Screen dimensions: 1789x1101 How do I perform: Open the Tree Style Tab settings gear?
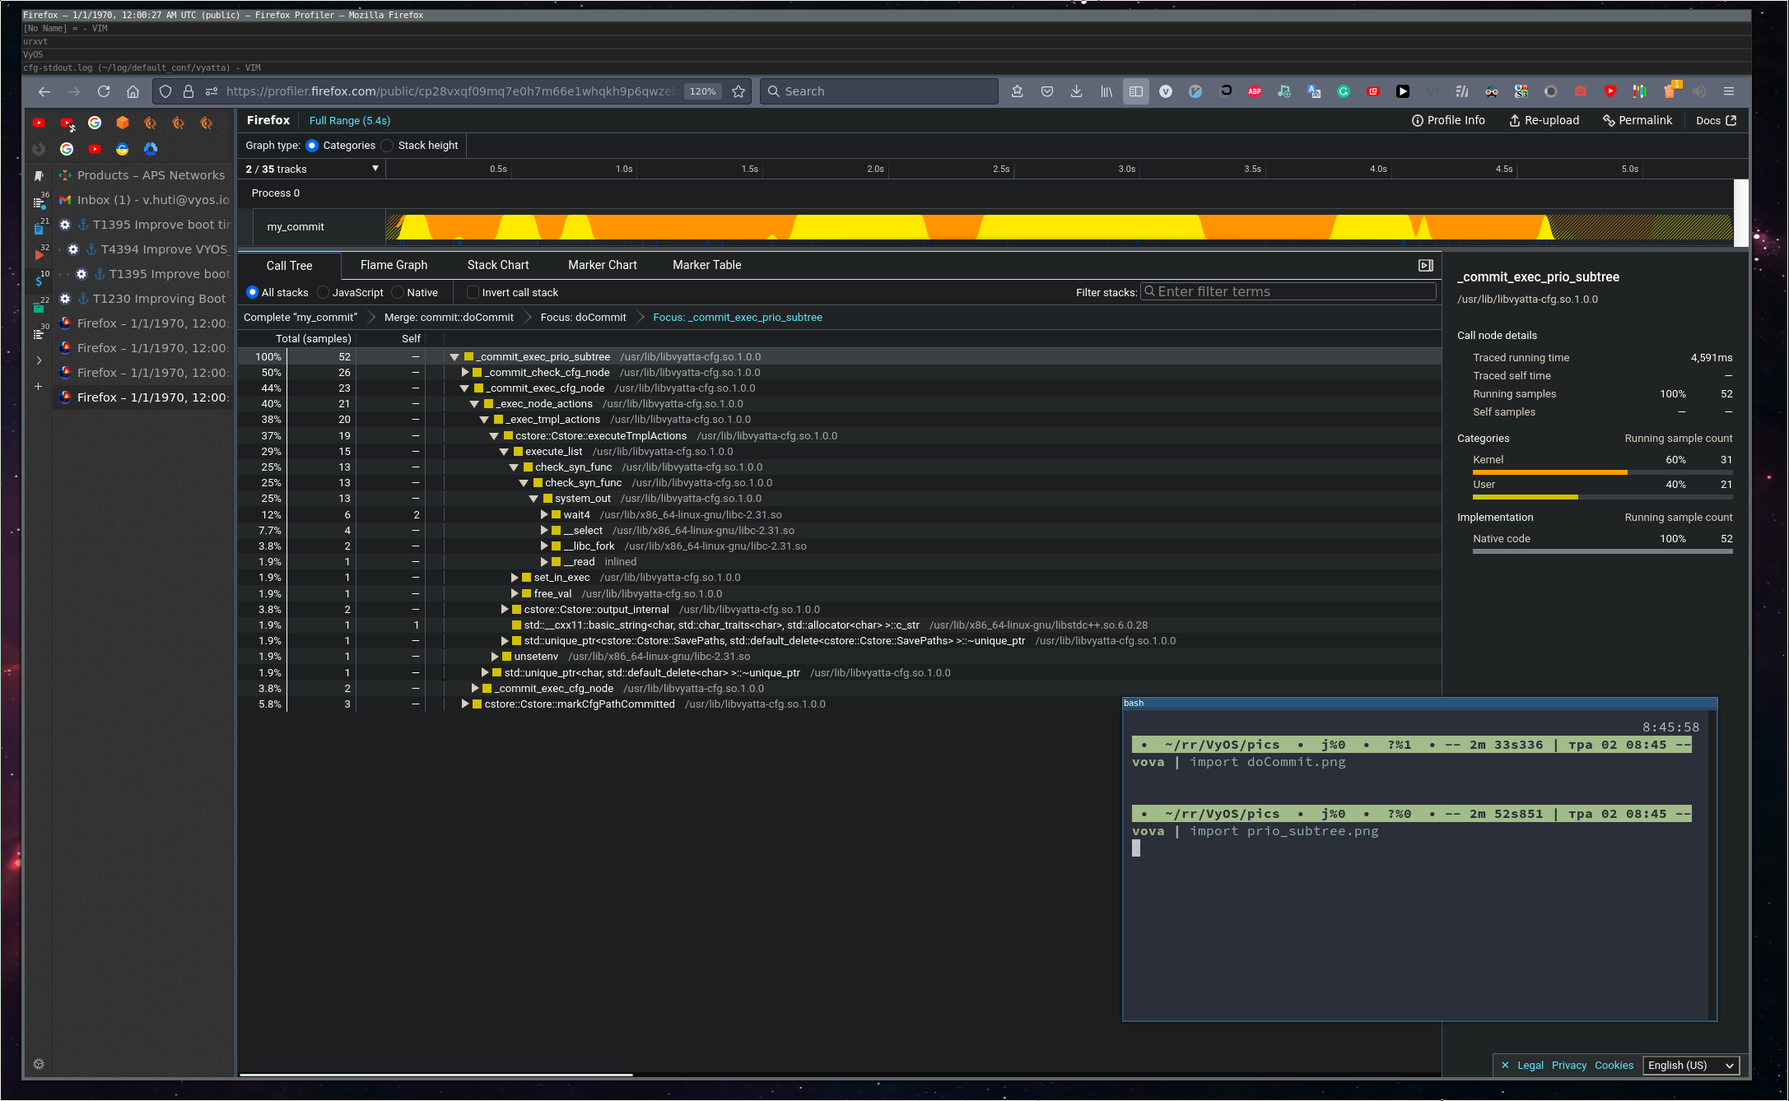39,1064
